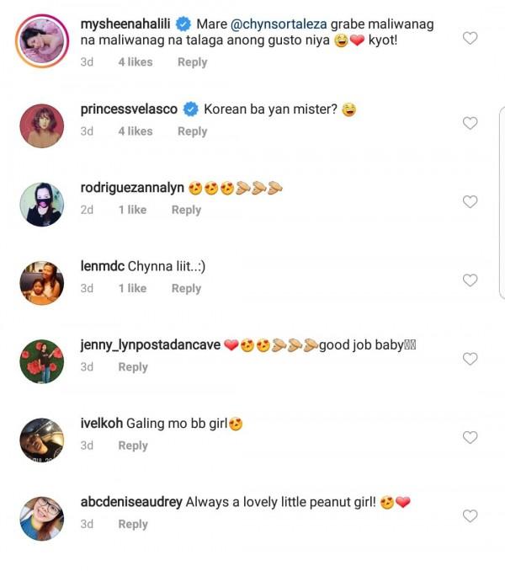Show 1 like on lenmdc's comment
Screen dimensions: 505x571
(x=132, y=288)
